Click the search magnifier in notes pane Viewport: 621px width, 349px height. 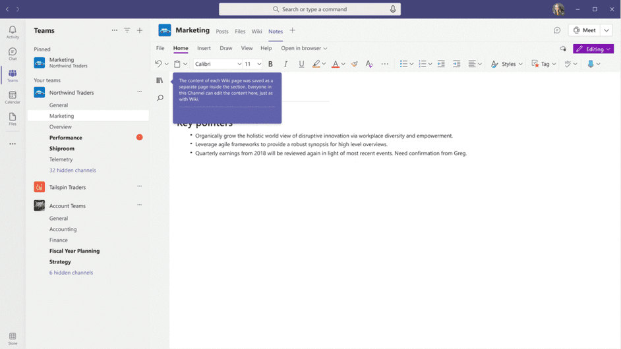click(160, 98)
